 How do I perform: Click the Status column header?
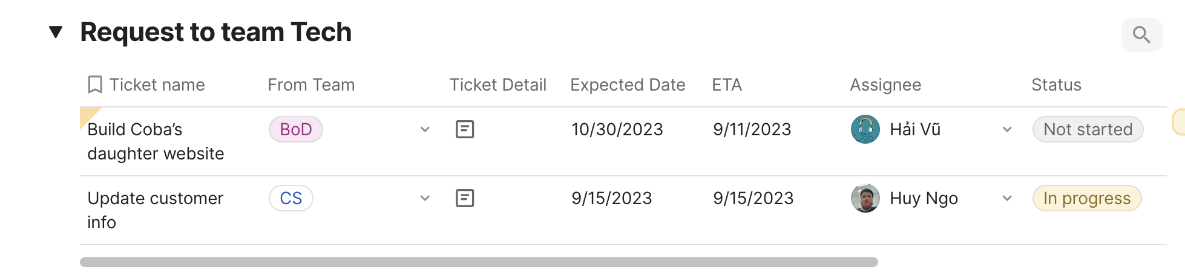pos(1056,85)
